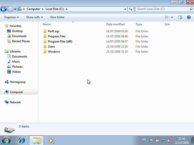Select Documents under Libraries

pyautogui.click(x=19, y=56)
